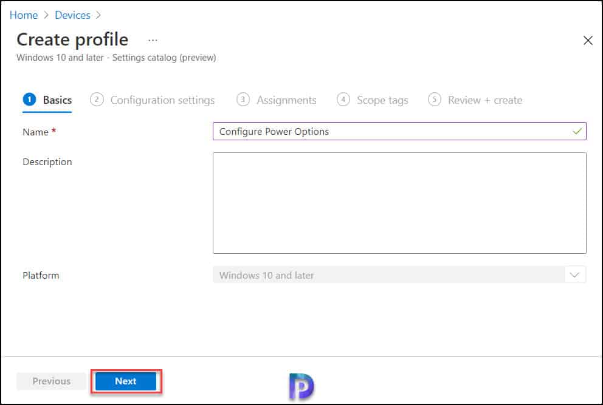The image size is (603, 405).
Task: Open the ellipsis menu beside Create profile
Action: pyautogui.click(x=153, y=40)
